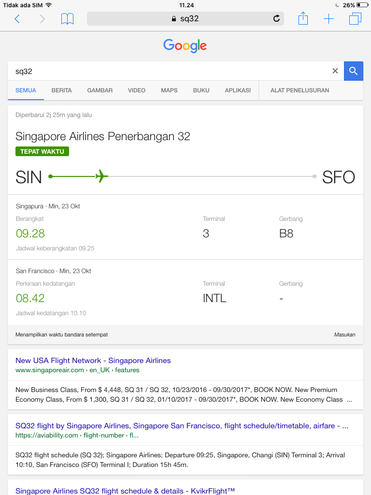Open the Bookmarks book icon

(67, 19)
